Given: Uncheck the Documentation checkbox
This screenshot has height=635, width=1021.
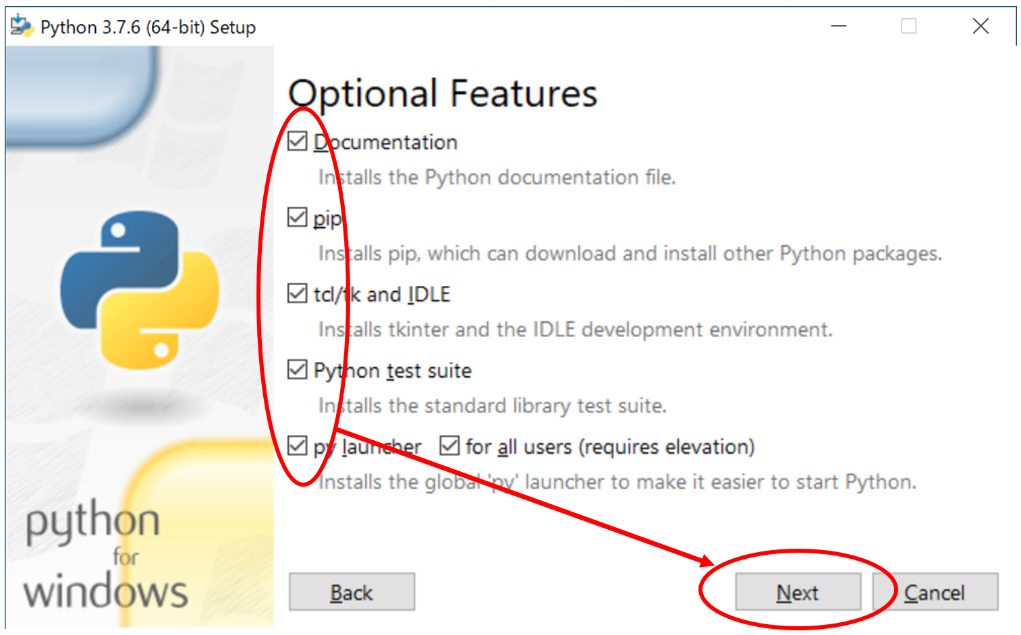Looking at the screenshot, I should coord(298,142).
